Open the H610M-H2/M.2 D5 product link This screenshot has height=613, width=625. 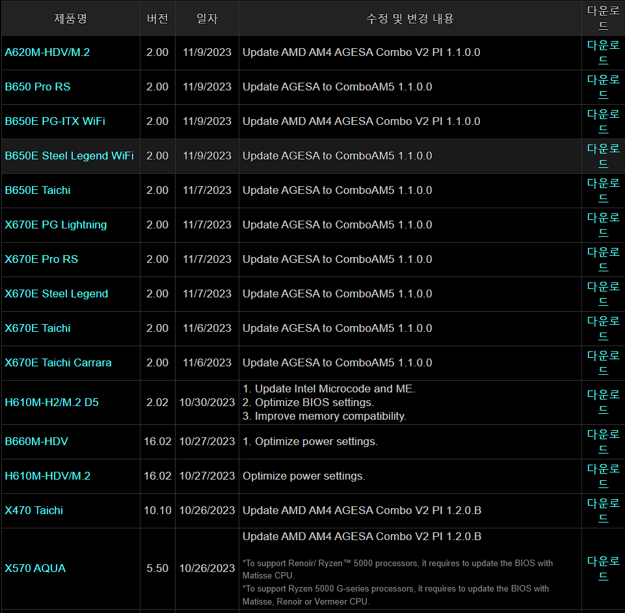click(x=52, y=402)
